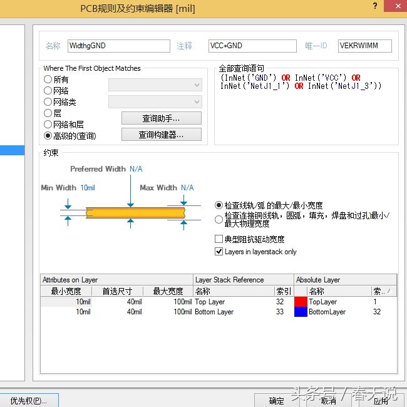Screen dimensions: 407x407
Task: Click the red TopLayer color swatch
Action: pyautogui.click(x=301, y=302)
